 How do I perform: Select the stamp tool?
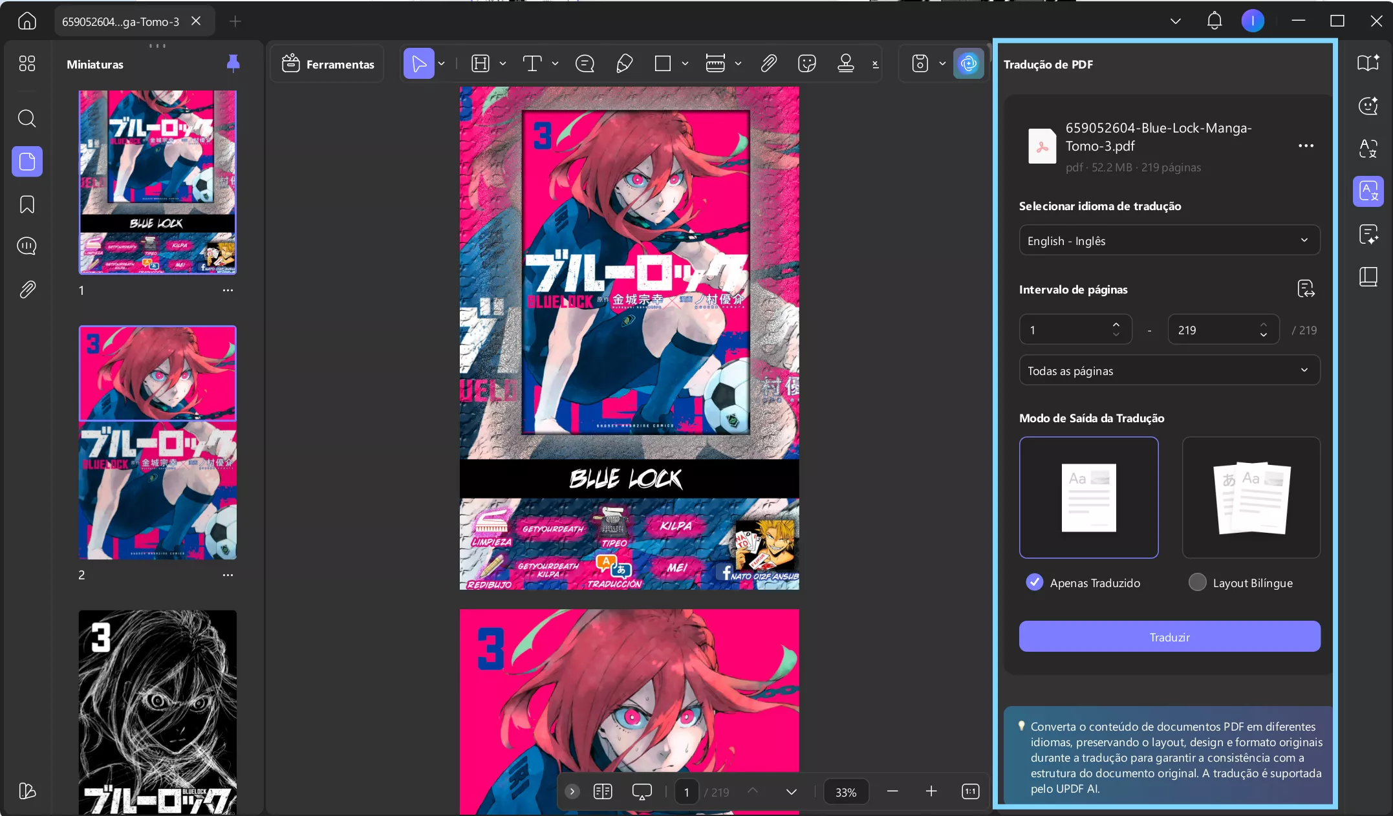pyautogui.click(x=846, y=63)
